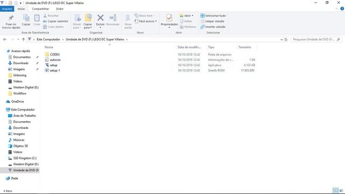Screen dimensions: 345x194
Task: Click Selecionar tudo
Action: pos(213,16)
